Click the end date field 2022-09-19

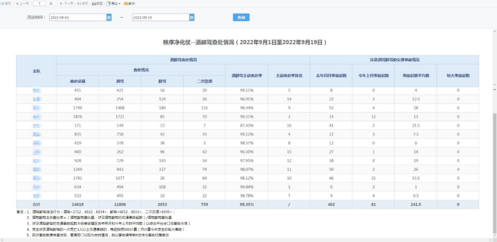(160, 17)
